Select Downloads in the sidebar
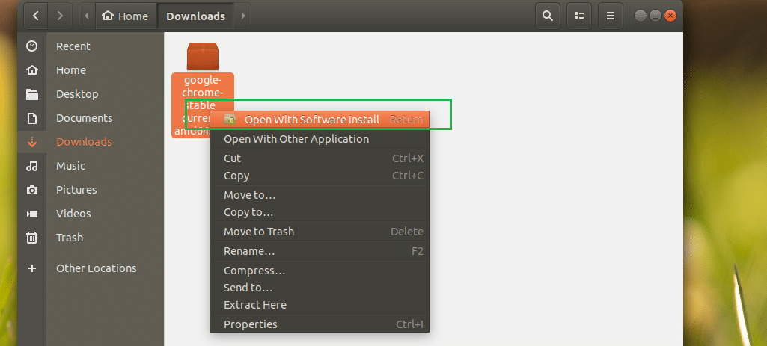 click(x=84, y=142)
